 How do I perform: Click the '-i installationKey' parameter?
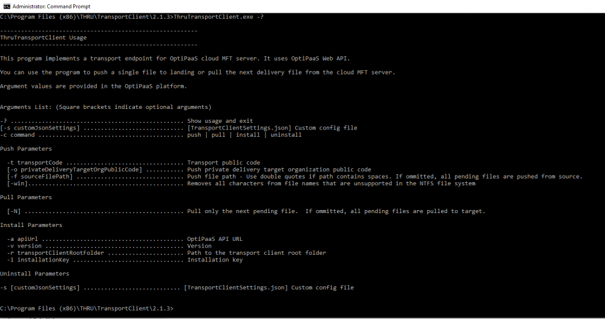click(x=38, y=260)
